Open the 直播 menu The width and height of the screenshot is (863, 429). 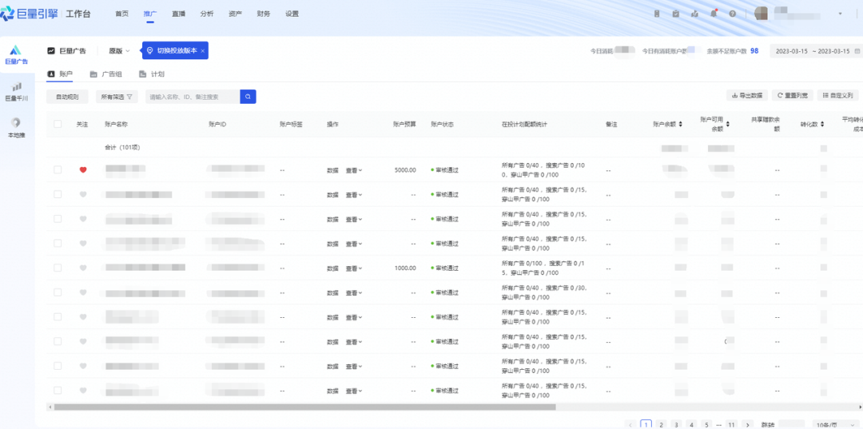tap(177, 14)
